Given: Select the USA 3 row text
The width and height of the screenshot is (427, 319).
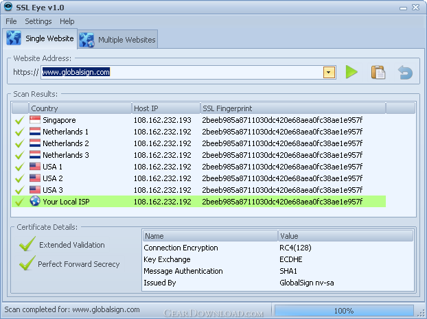Looking at the screenshot, I should (53, 190).
